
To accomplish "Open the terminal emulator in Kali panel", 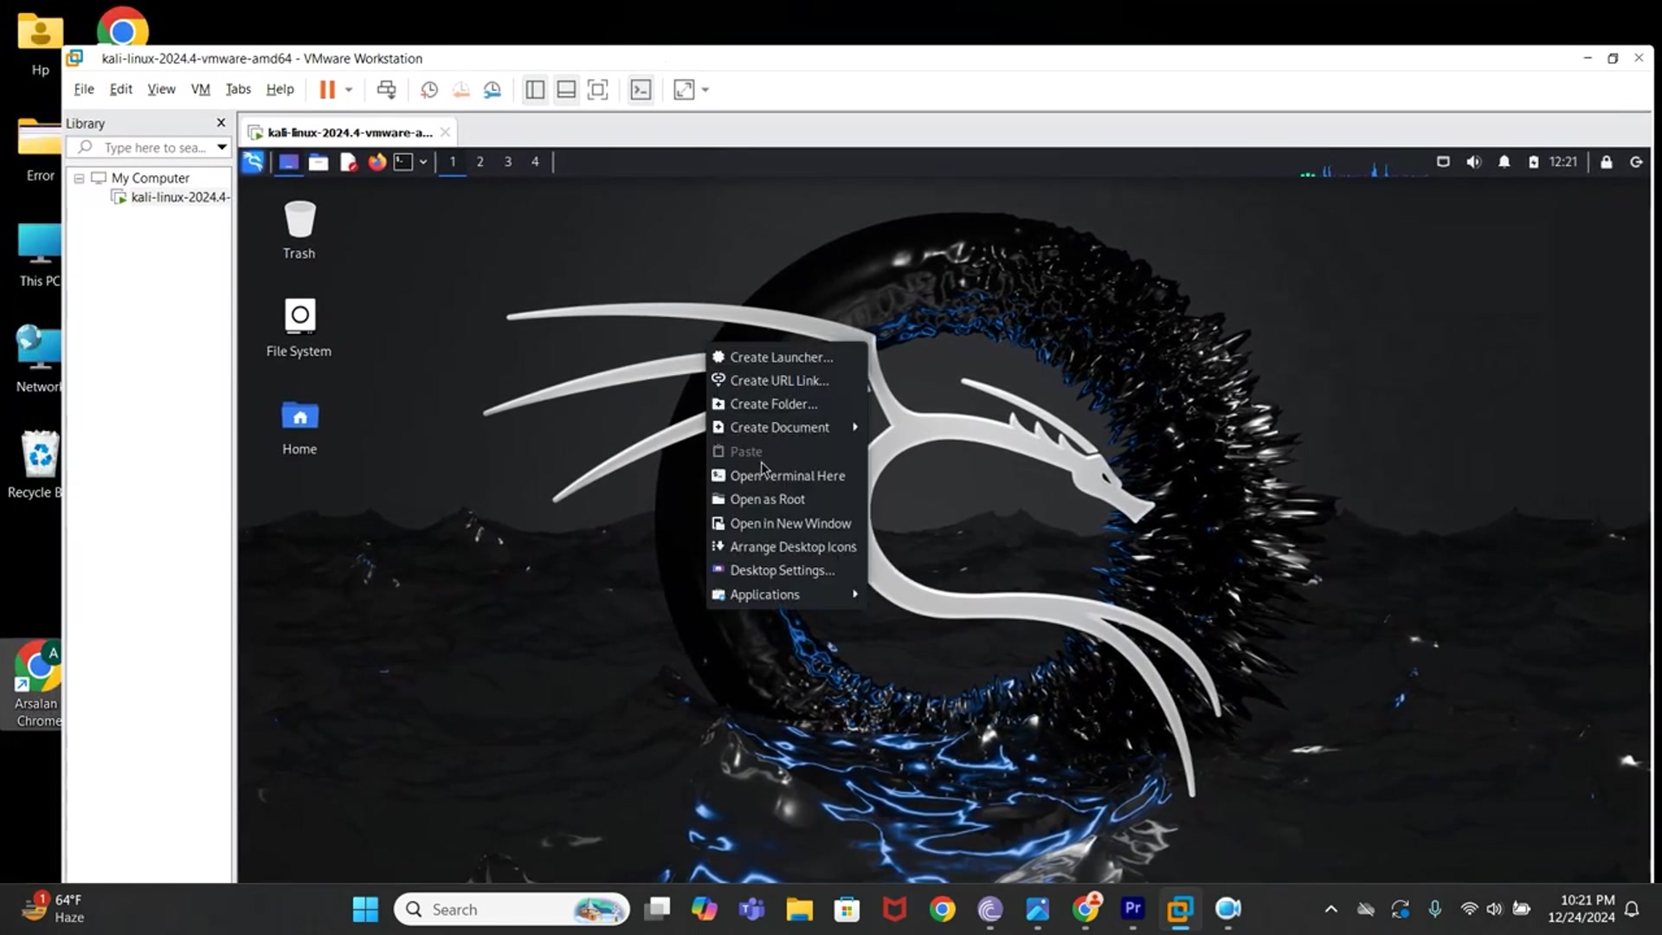I will 403,162.
